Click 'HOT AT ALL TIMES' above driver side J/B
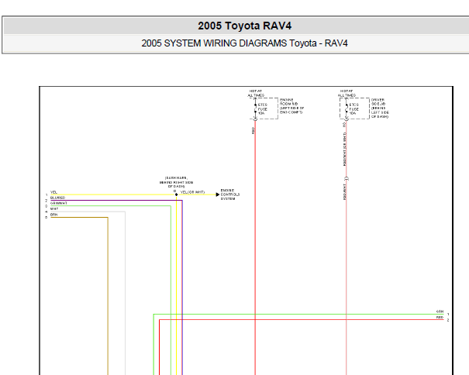469x375 pixels. (347, 93)
